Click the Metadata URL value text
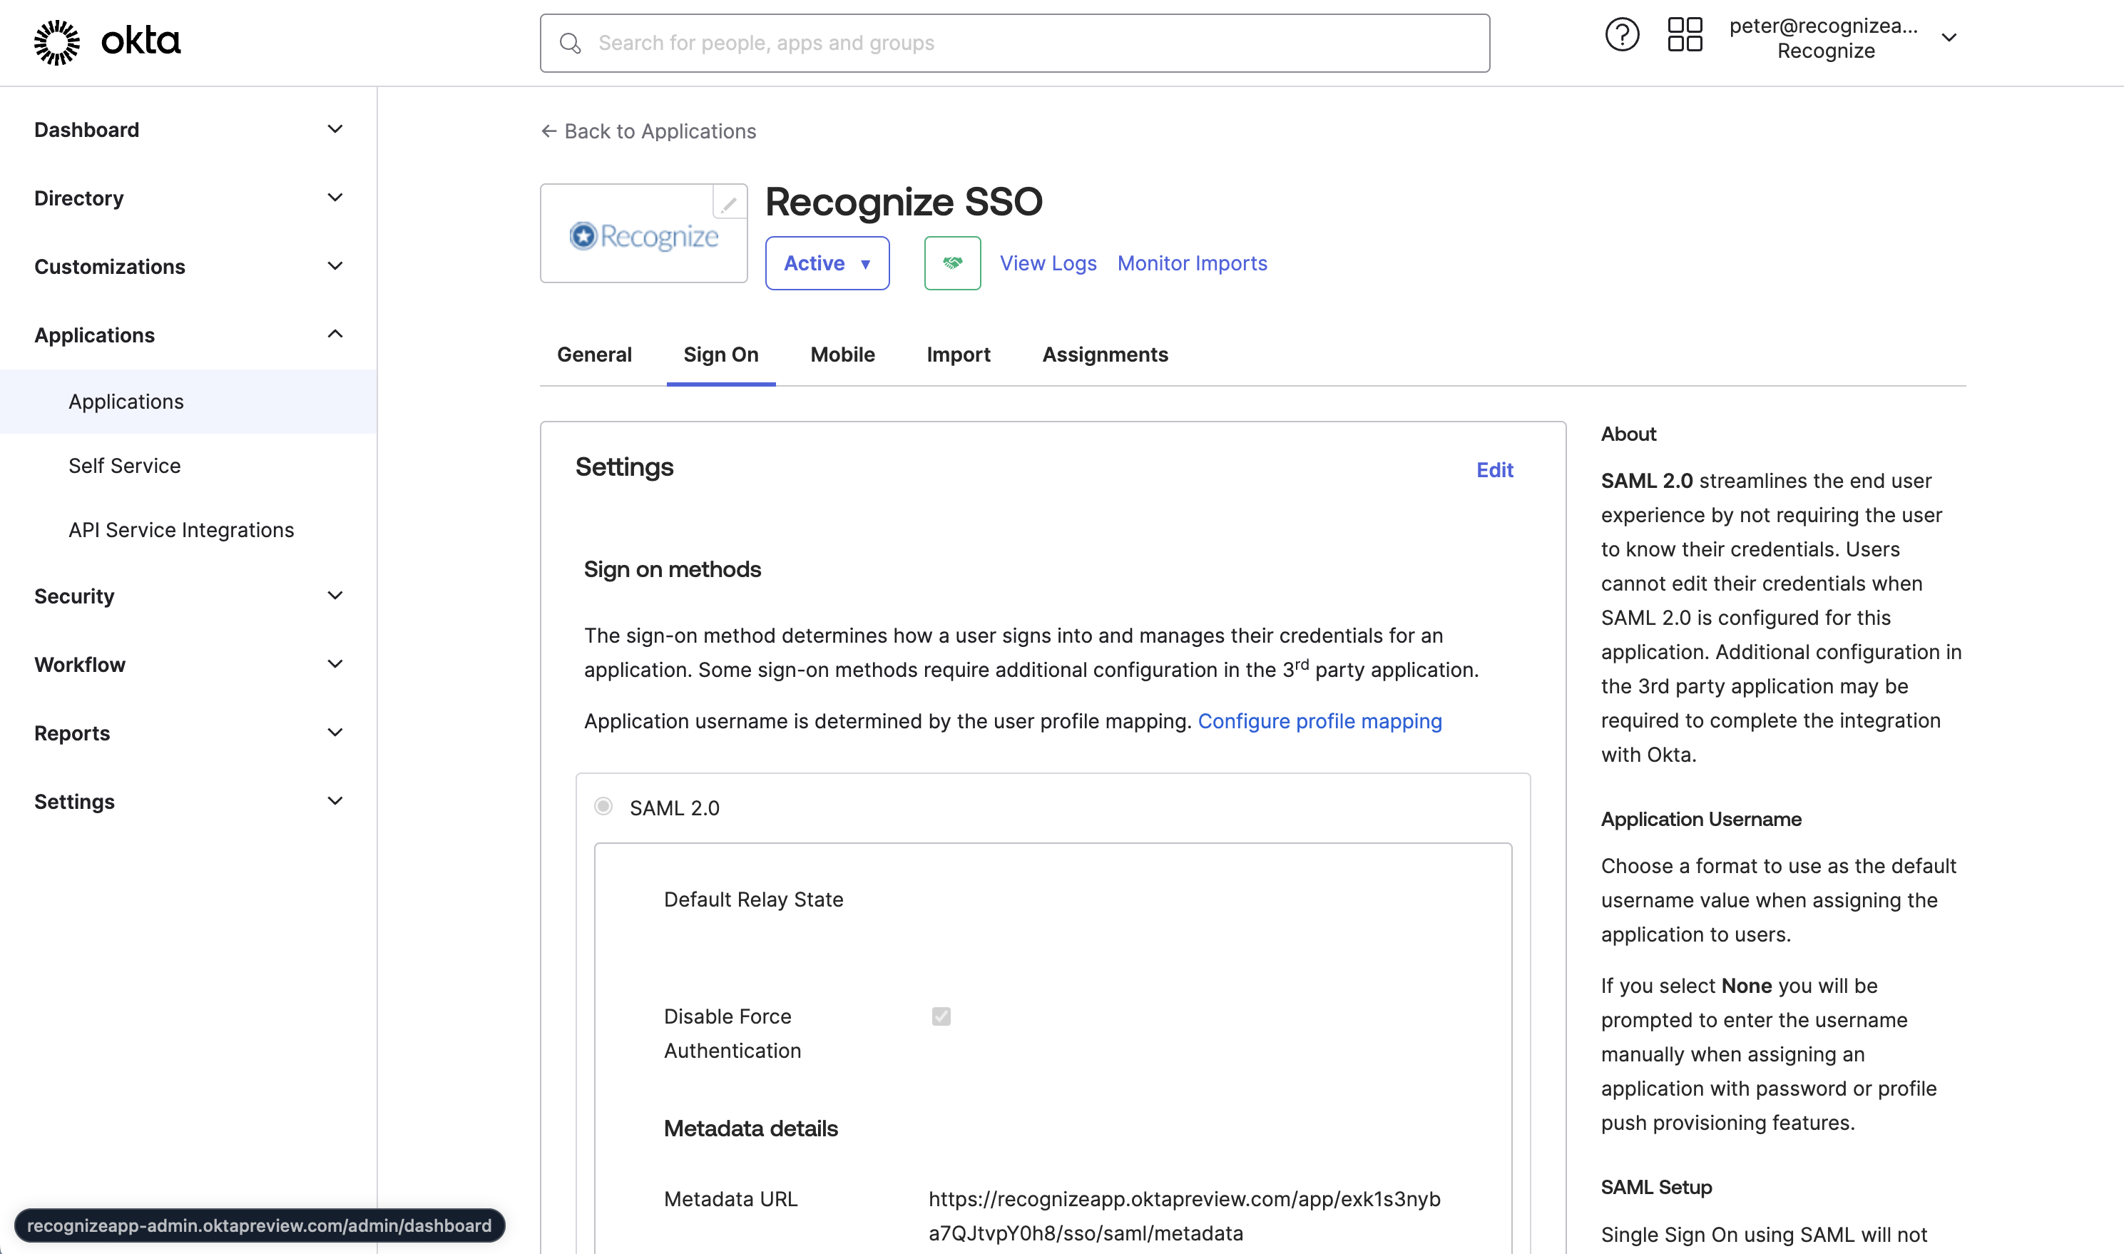Screen dimensions: 2124x1254 pyautogui.click(x=1185, y=1216)
